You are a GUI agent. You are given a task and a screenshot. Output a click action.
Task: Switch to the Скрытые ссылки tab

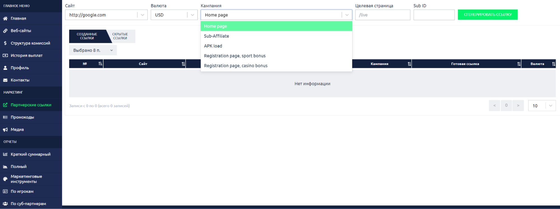click(x=120, y=36)
